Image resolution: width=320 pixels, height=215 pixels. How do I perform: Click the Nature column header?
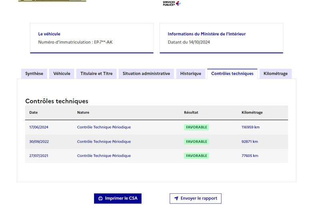pos(83,113)
